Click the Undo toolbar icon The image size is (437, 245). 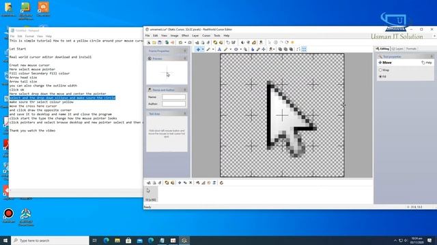[180, 42]
